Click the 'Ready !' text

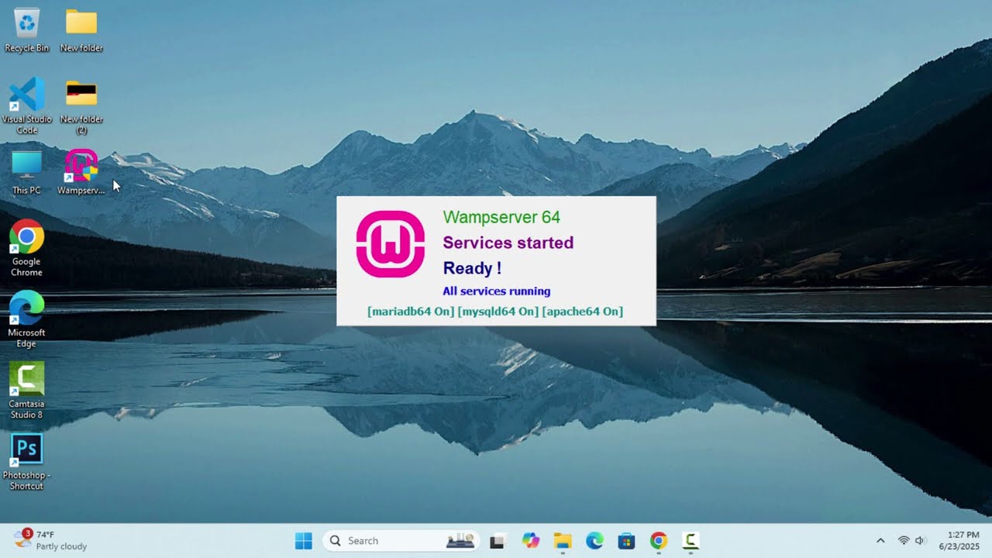click(472, 268)
